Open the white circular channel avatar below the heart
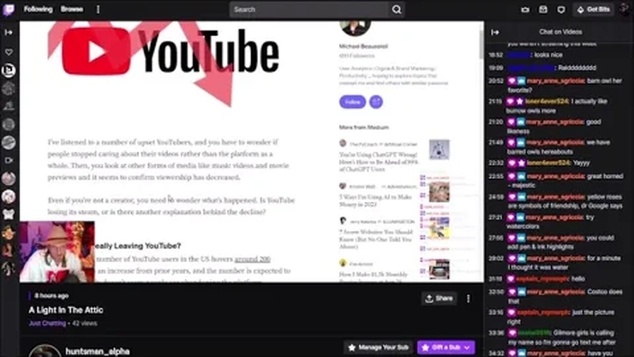Viewport: 634px width, 357px height. (x=8, y=70)
